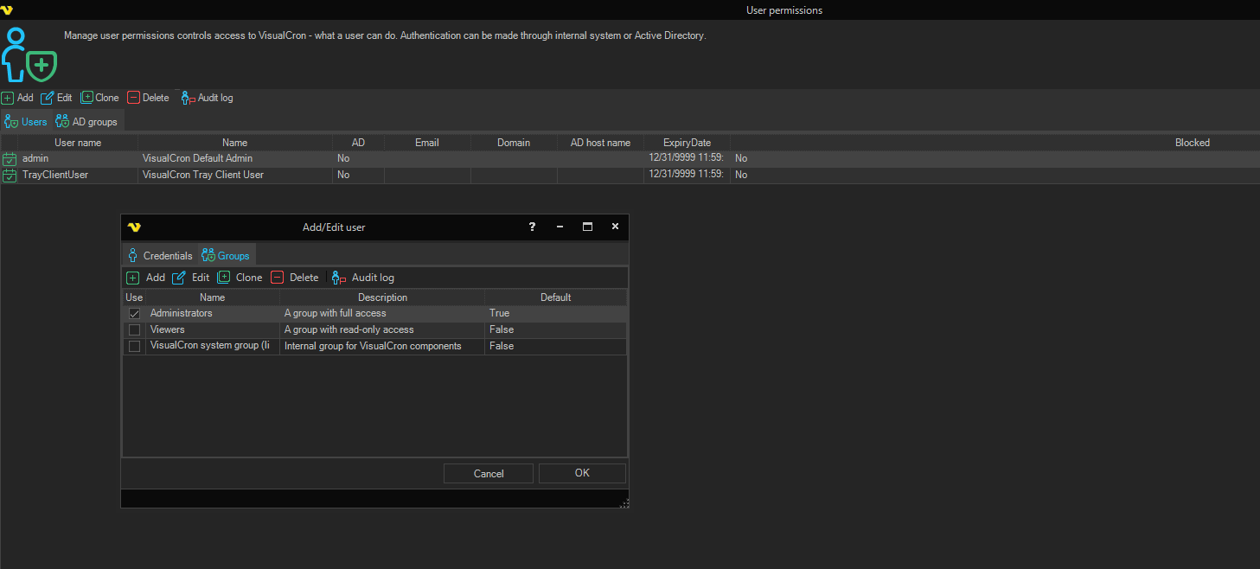Click the help question mark in dialog
1260x569 pixels.
pyautogui.click(x=532, y=227)
